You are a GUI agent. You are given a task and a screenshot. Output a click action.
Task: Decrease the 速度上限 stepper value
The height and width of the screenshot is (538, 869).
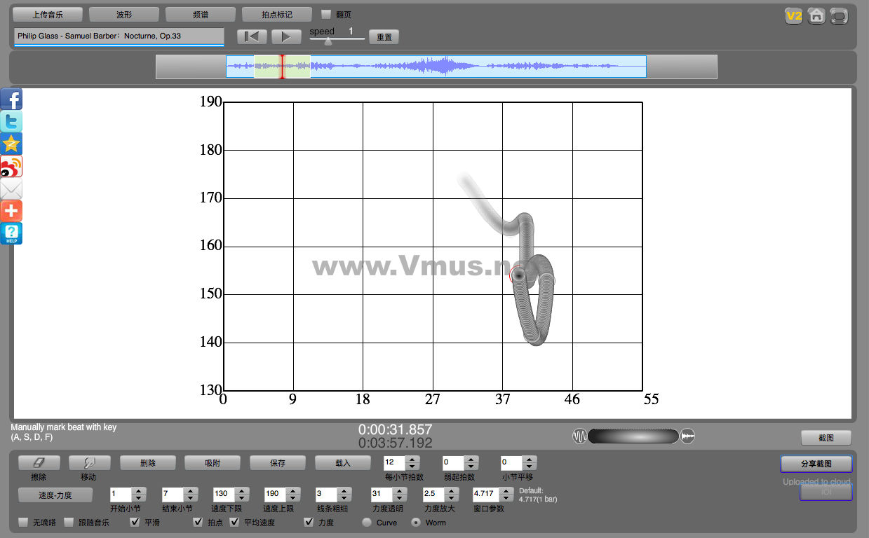coord(293,497)
